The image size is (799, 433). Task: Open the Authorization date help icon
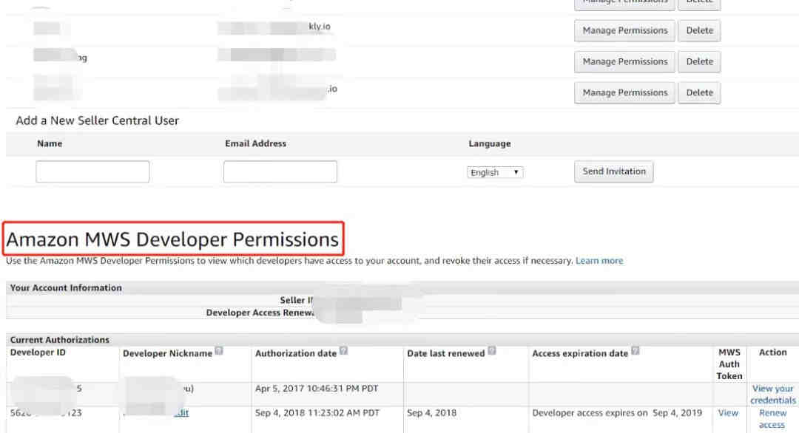point(343,353)
